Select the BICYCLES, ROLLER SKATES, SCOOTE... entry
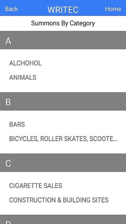Image resolution: width=126 pixels, height=224 pixels. pos(63,139)
